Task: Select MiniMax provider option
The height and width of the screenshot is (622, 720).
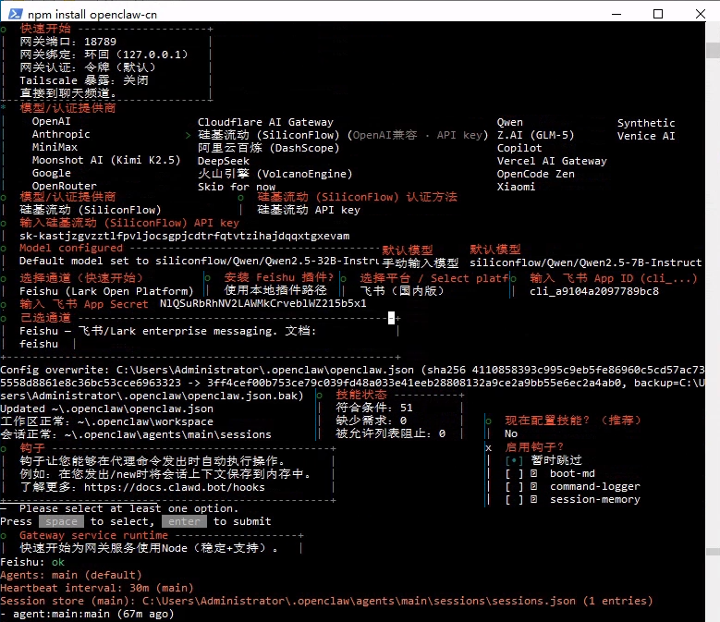Action: [x=55, y=147]
